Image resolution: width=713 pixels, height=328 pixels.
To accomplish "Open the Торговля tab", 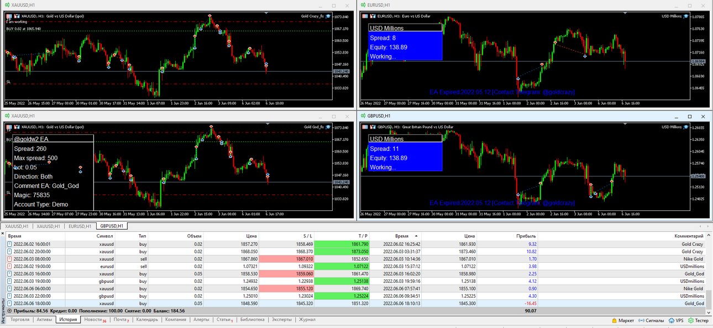I will click(20, 320).
